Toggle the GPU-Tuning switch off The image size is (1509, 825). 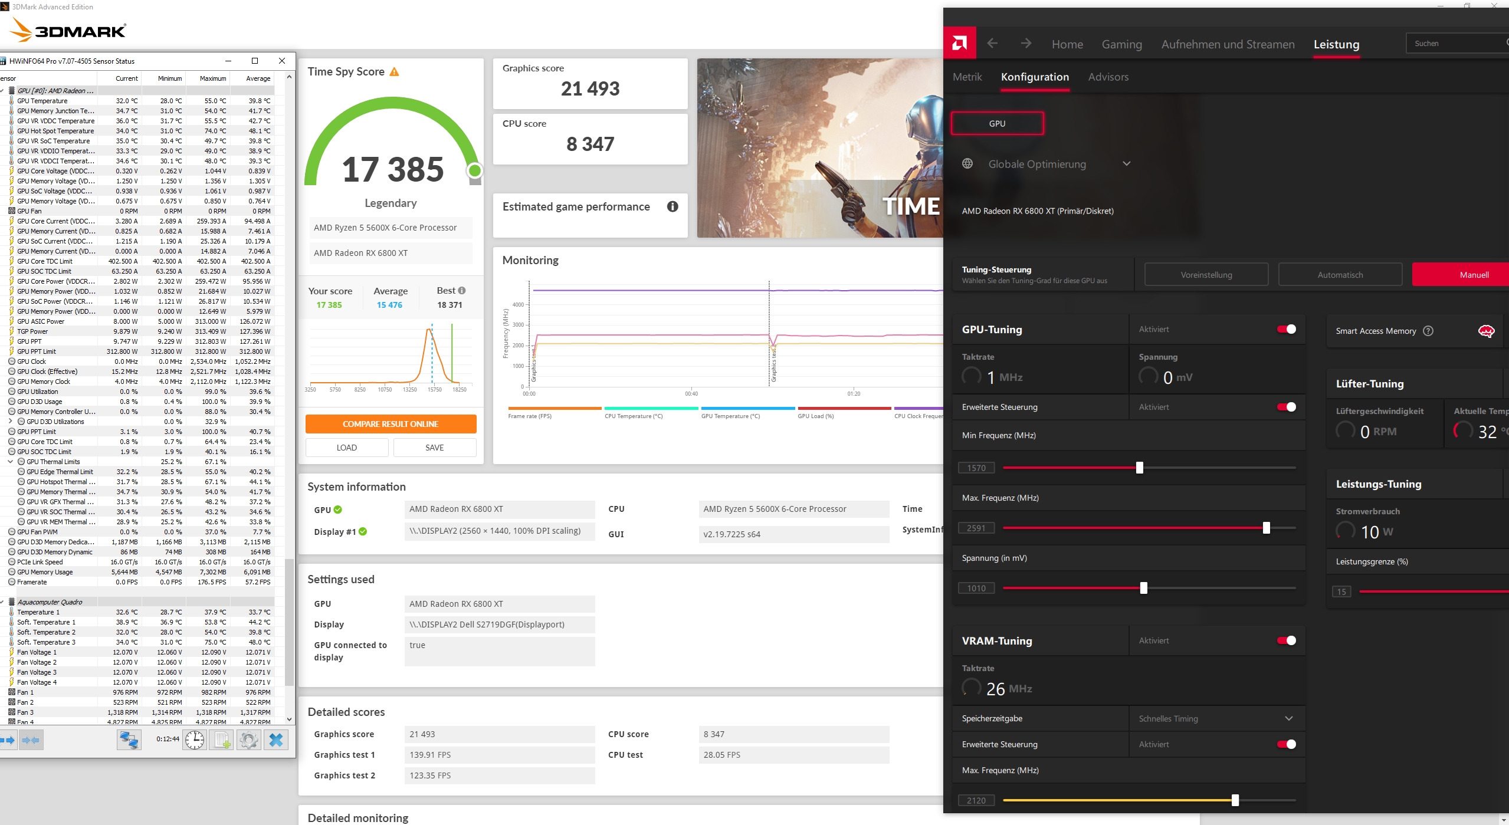1287,329
